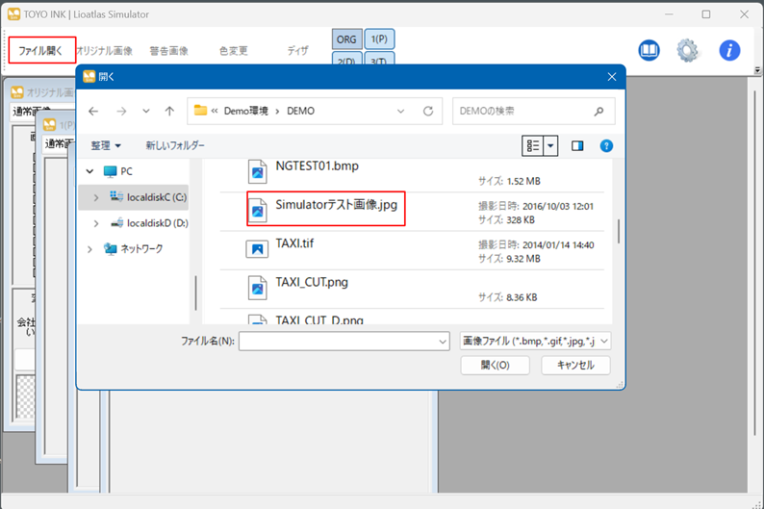Open the view mode dropdown arrow
The image size is (764, 509).
click(x=551, y=145)
